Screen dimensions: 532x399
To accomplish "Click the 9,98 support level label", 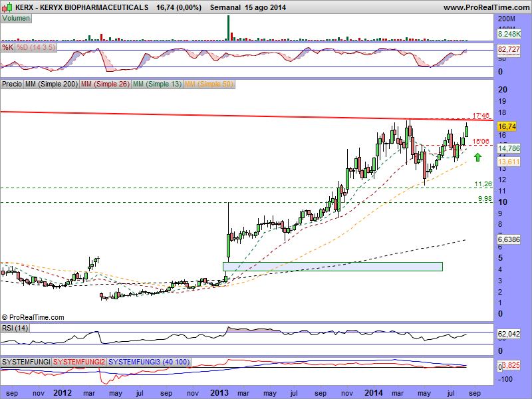I will click(485, 198).
